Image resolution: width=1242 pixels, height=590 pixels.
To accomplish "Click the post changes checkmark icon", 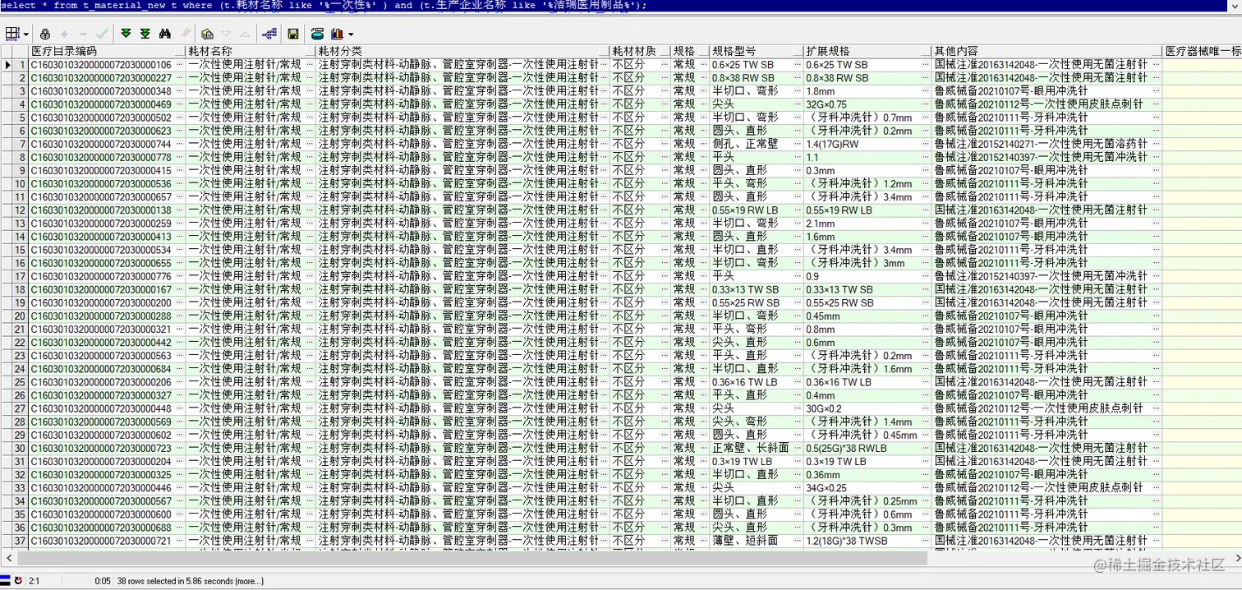I will (102, 34).
